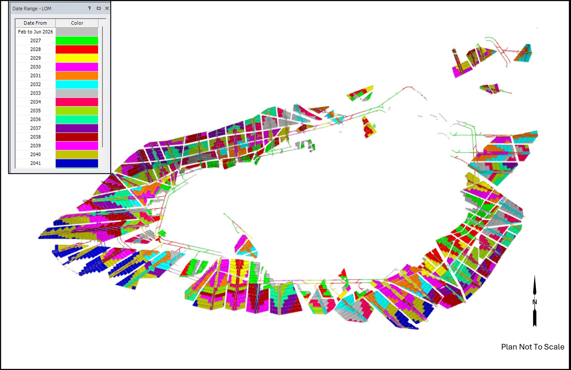Pick the purple swatch for 2037
The width and height of the screenshot is (571, 370).
(x=77, y=128)
